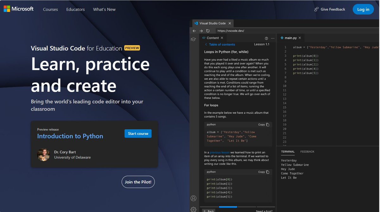
Task: Click the 'Preview release' label
Action: tap(48, 130)
